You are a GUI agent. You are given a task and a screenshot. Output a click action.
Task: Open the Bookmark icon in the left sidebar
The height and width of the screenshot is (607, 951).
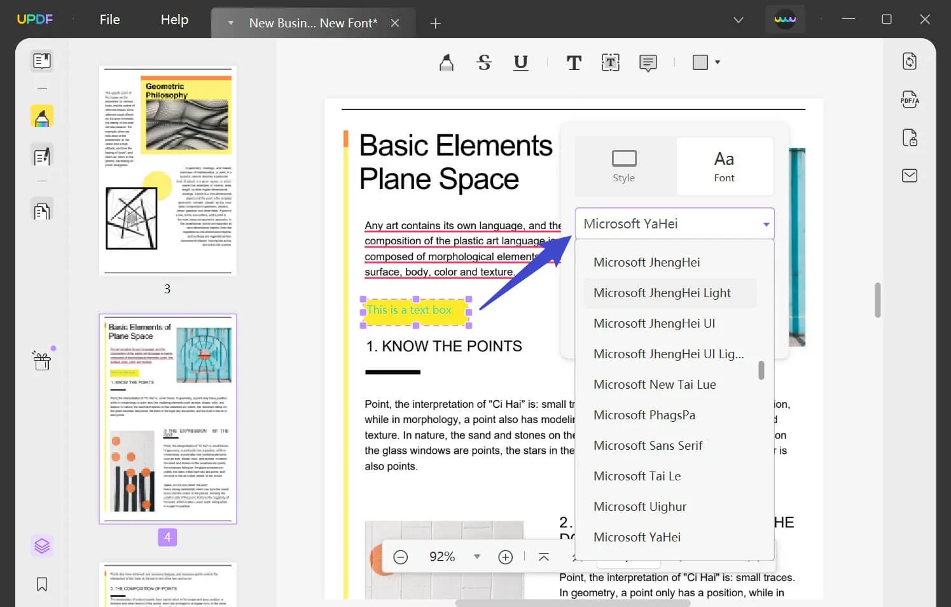pyautogui.click(x=42, y=584)
